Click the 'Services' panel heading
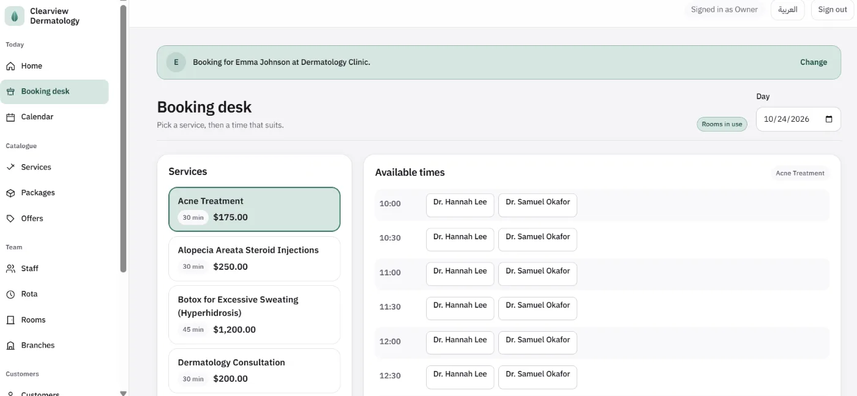 (188, 172)
